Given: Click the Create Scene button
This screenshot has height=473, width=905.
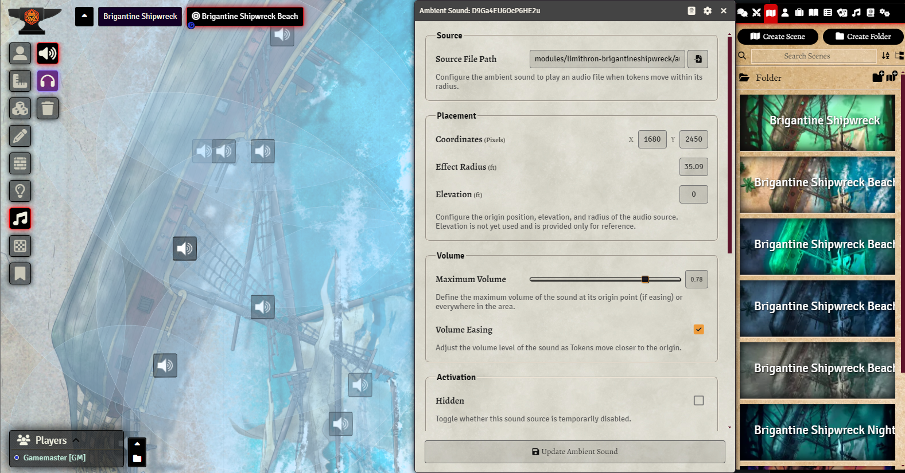Looking at the screenshot, I should click(778, 36).
